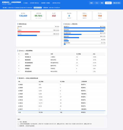
Task: Click the 14.3% cell in zone table row 3
Action: pyautogui.click(x=94, y=63)
